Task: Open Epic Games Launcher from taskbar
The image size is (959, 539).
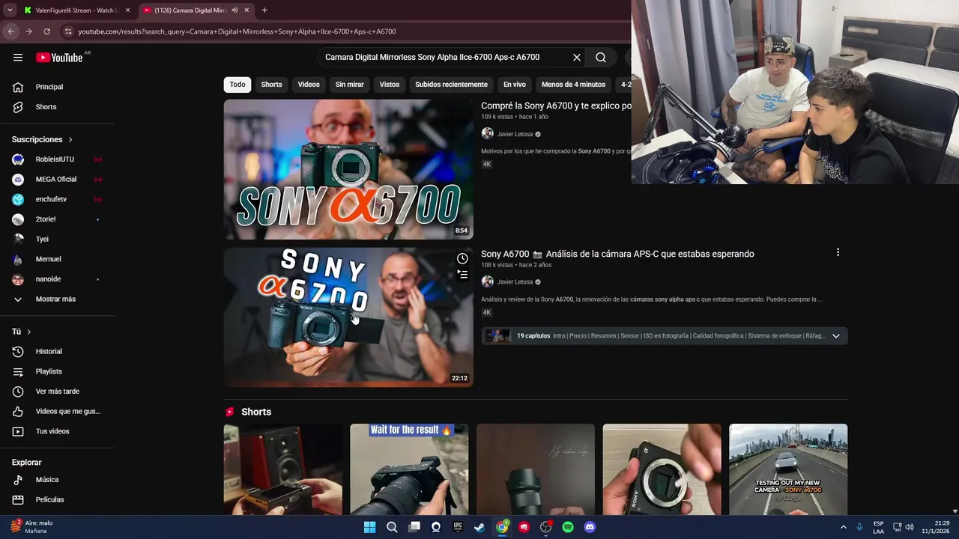Action: tap(458, 527)
